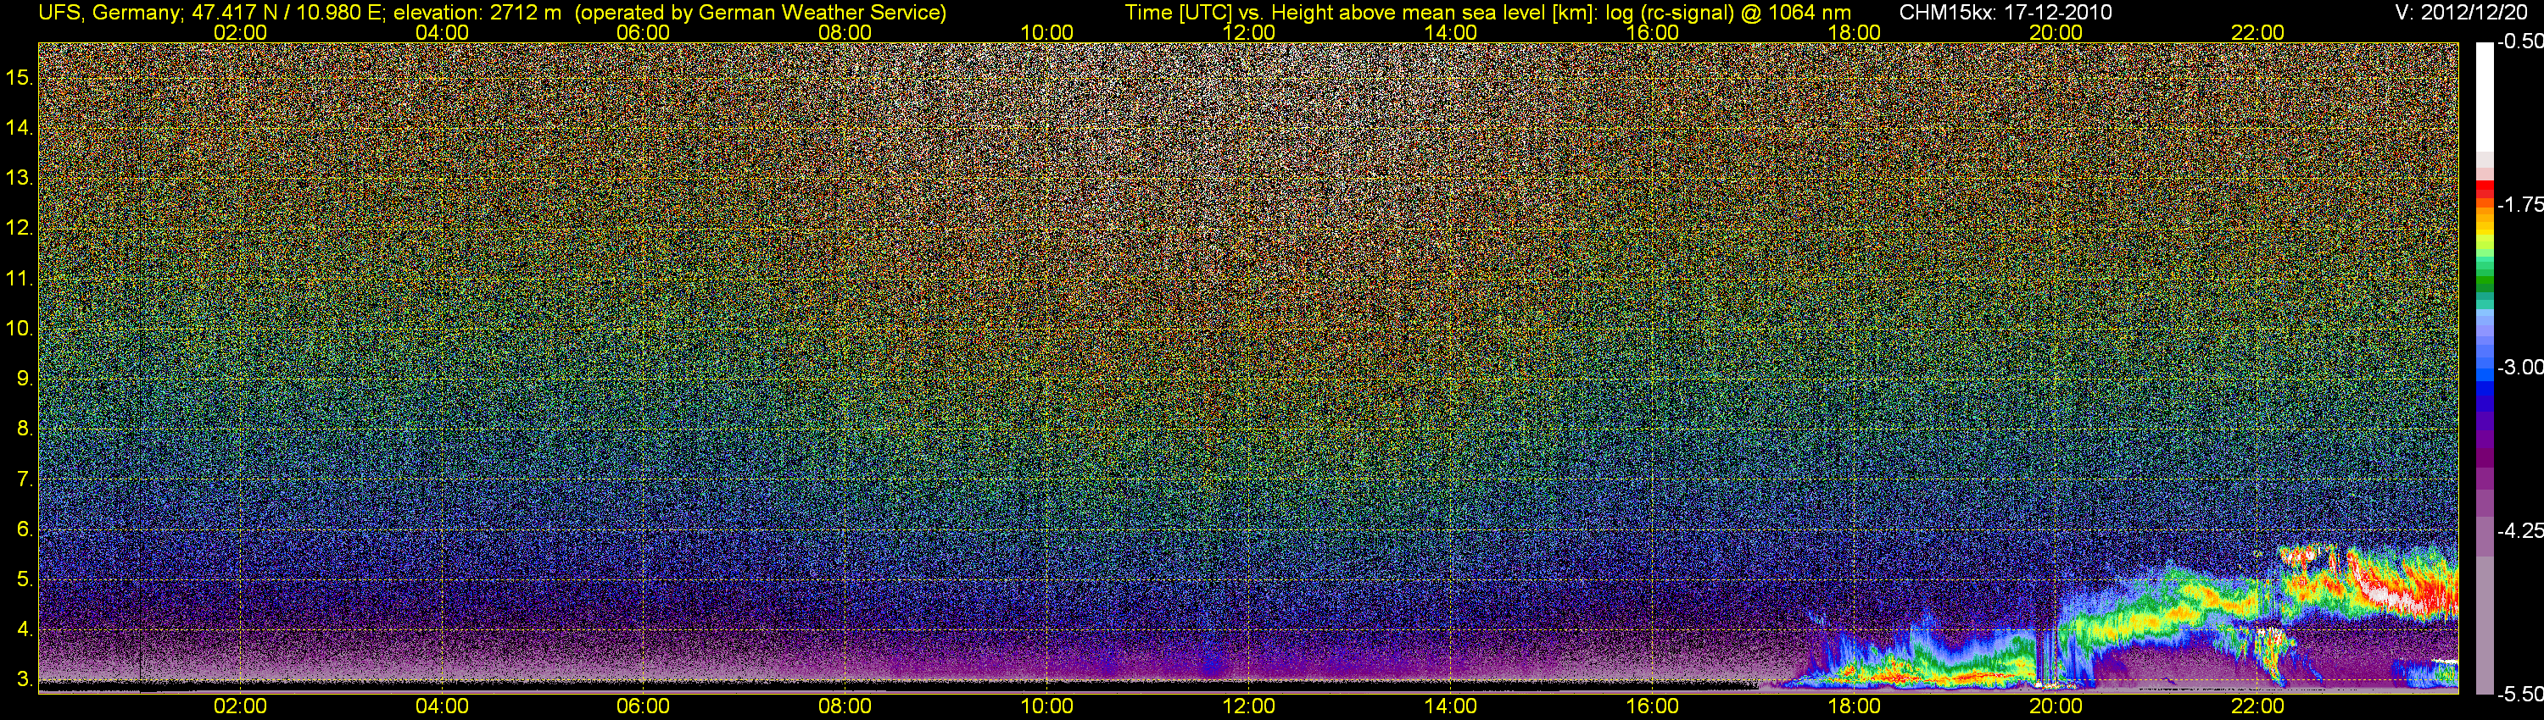The width and height of the screenshot is (2544, 720).
Task: Click the bottom axis label 12:00
Action: (1248, 706)
